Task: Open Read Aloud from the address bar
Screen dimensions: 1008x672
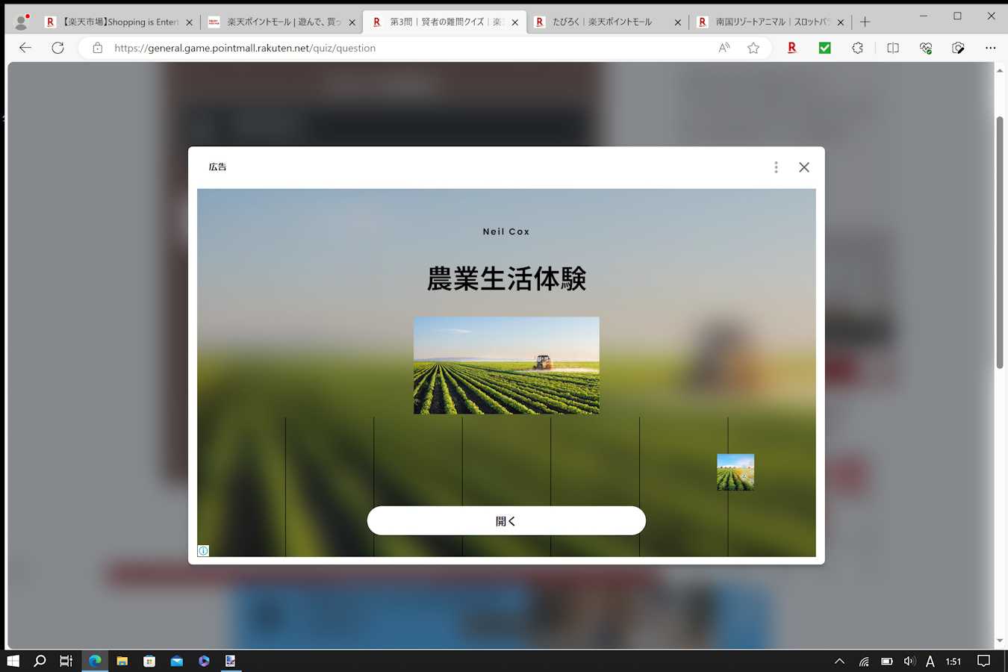Action: click(x=724, y=48)
